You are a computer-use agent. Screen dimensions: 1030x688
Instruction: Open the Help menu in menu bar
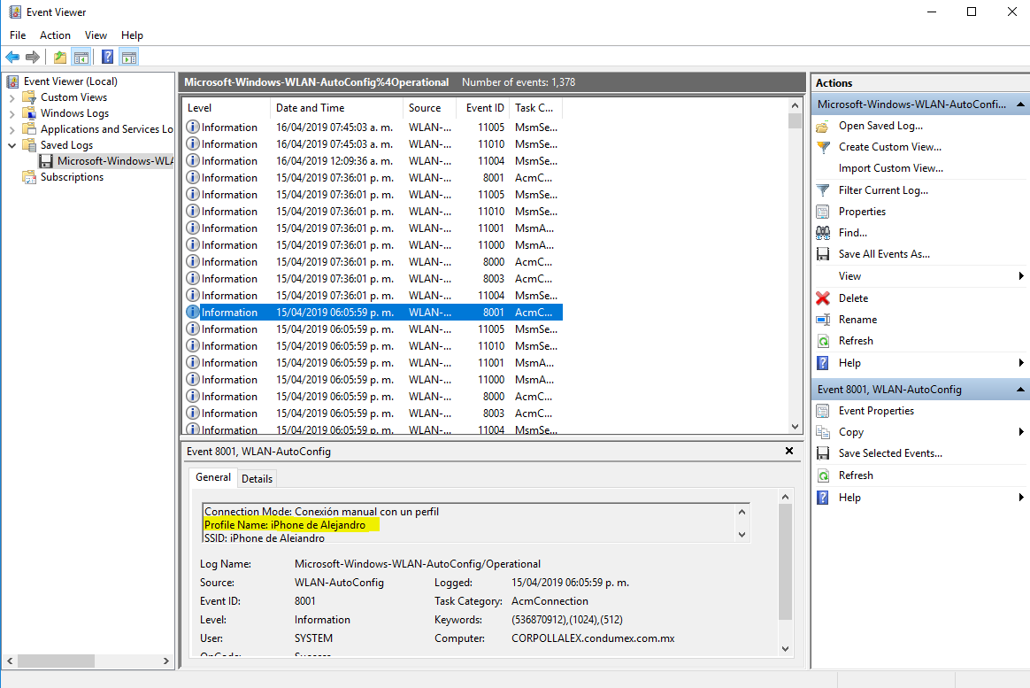[x=132, y=35]
